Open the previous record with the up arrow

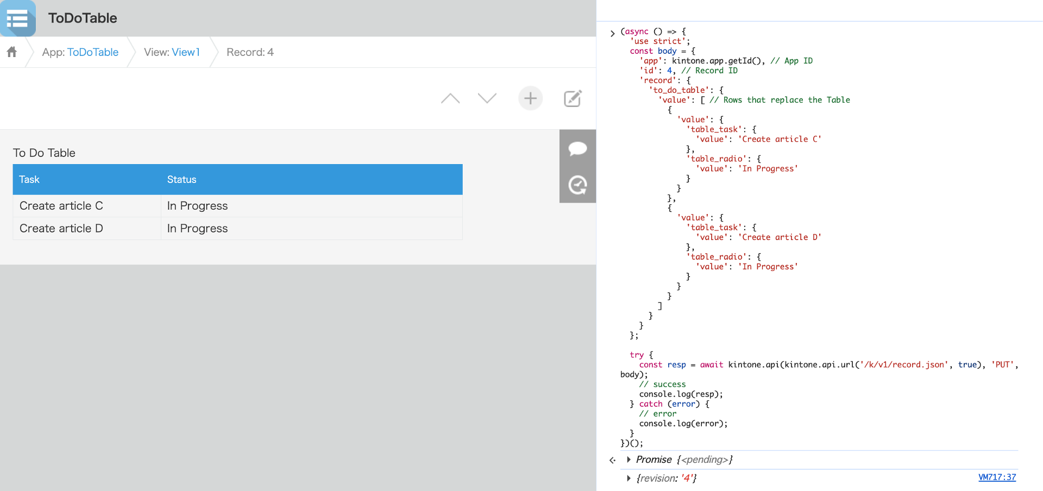coord(450,98)
